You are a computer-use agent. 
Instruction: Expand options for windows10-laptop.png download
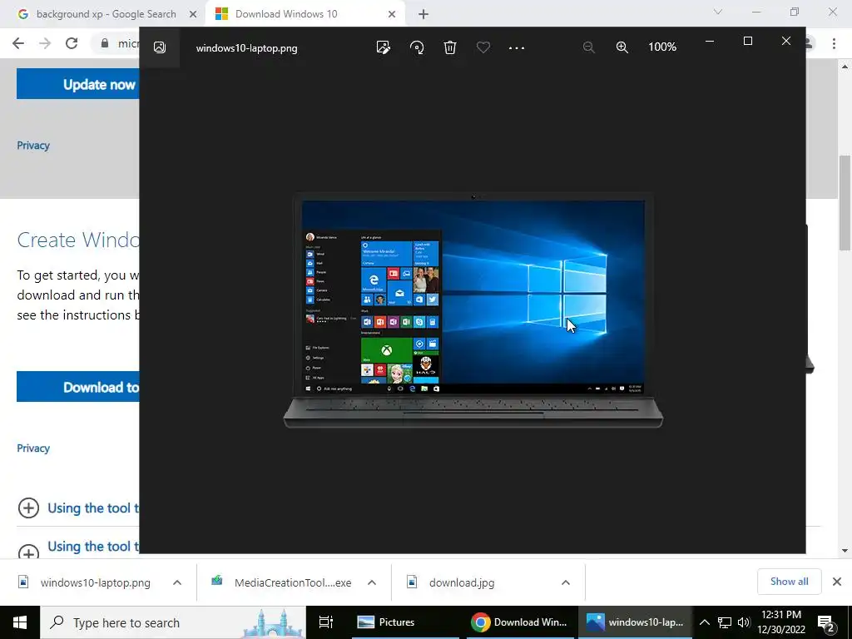[177, 582]
